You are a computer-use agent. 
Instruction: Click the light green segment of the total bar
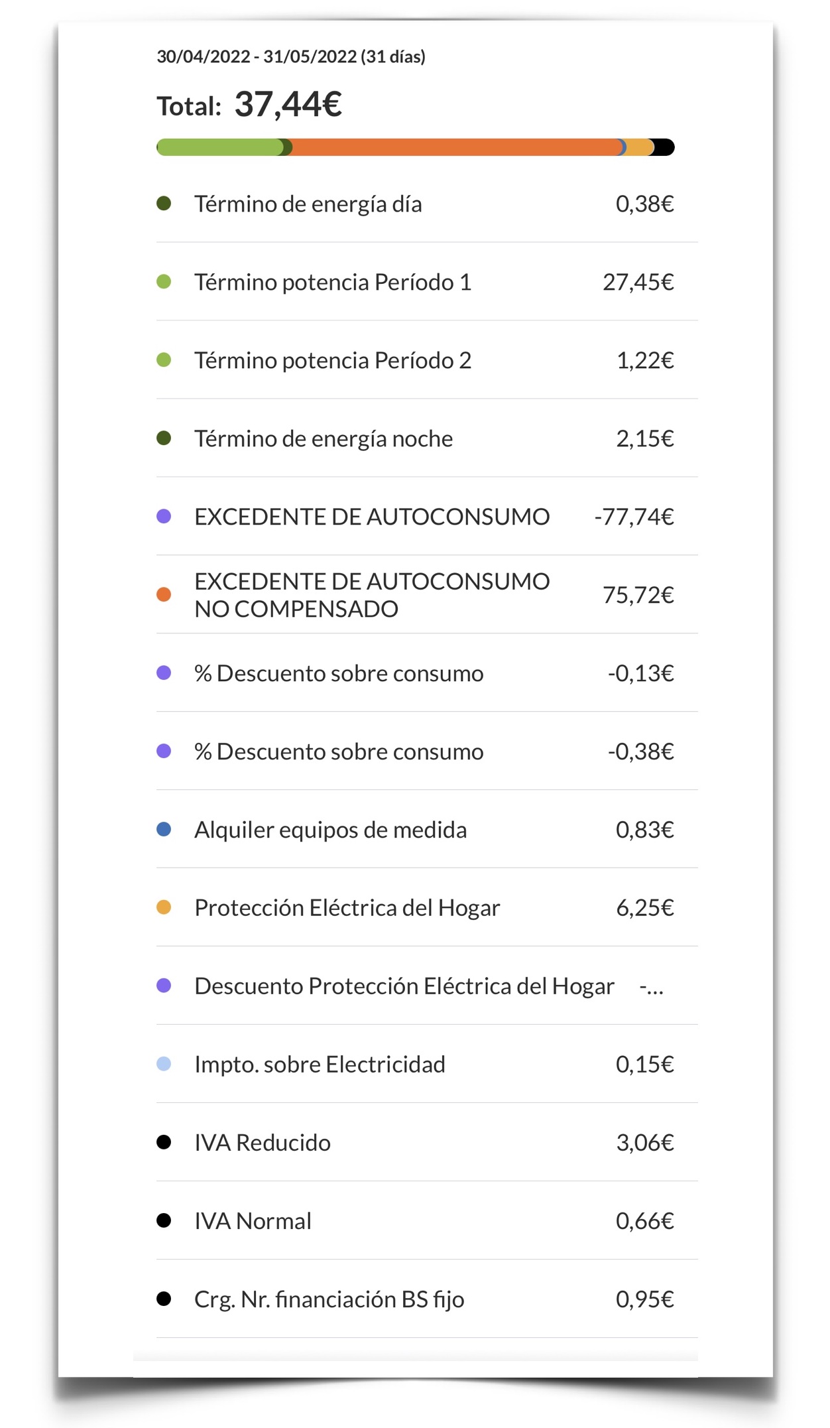point(217,147)
